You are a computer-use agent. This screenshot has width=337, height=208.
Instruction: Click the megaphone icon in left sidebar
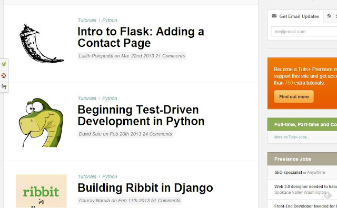[x=4, y=86]
